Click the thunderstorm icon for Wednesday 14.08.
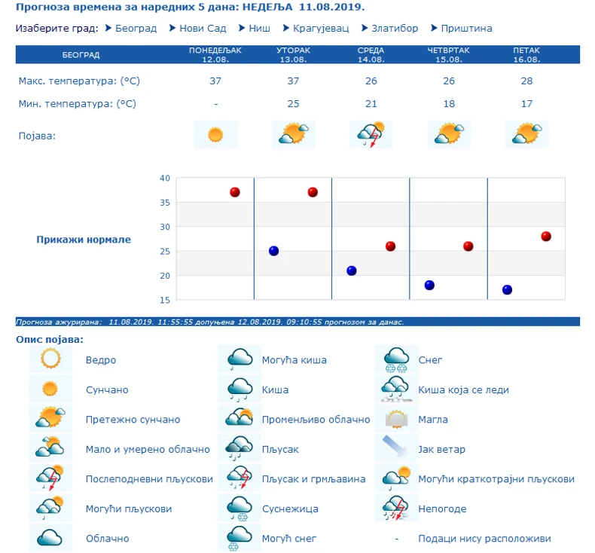 click(371, 135)
